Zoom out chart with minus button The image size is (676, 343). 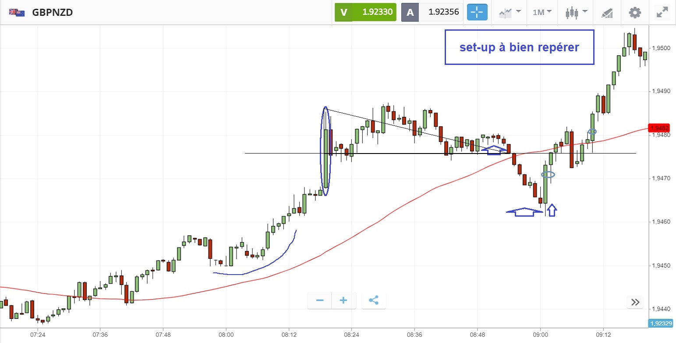(320, 300)
